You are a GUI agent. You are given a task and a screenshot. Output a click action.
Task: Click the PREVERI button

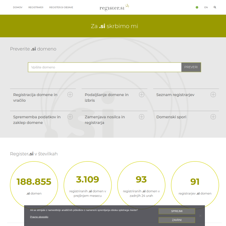pyautogui.click(x=191, y=67)
